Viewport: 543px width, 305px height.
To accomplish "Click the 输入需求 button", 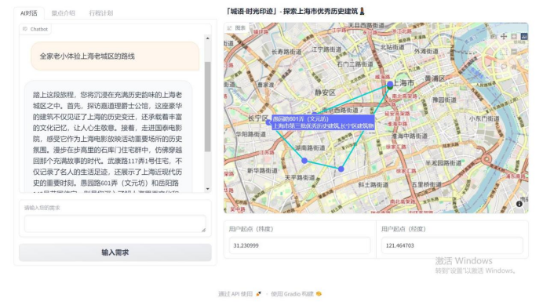I will point(115,252).
